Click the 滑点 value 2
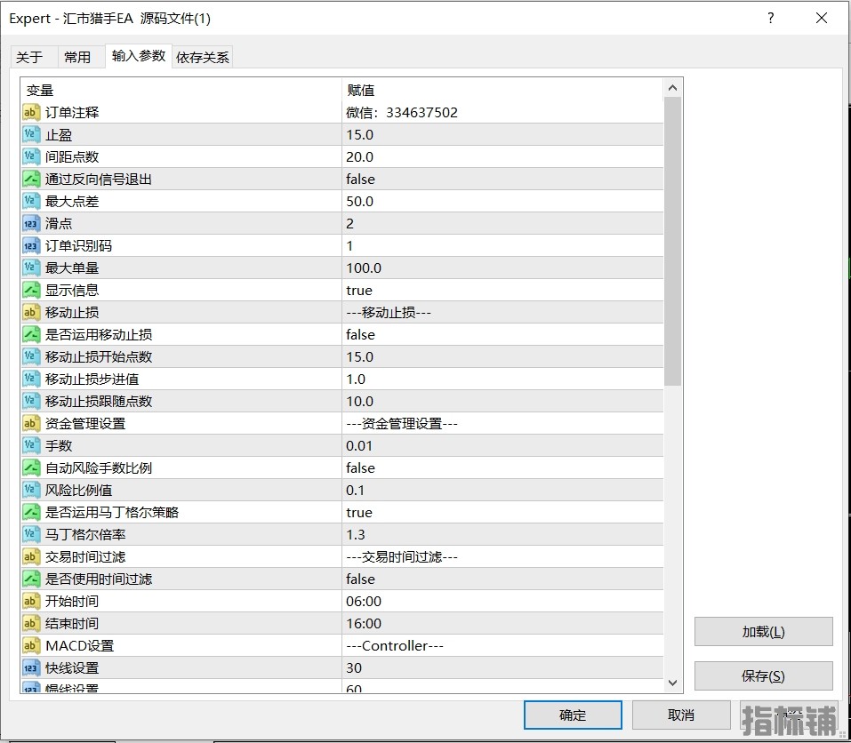This screenshot has width=851, height=743. tap(350, 223)
